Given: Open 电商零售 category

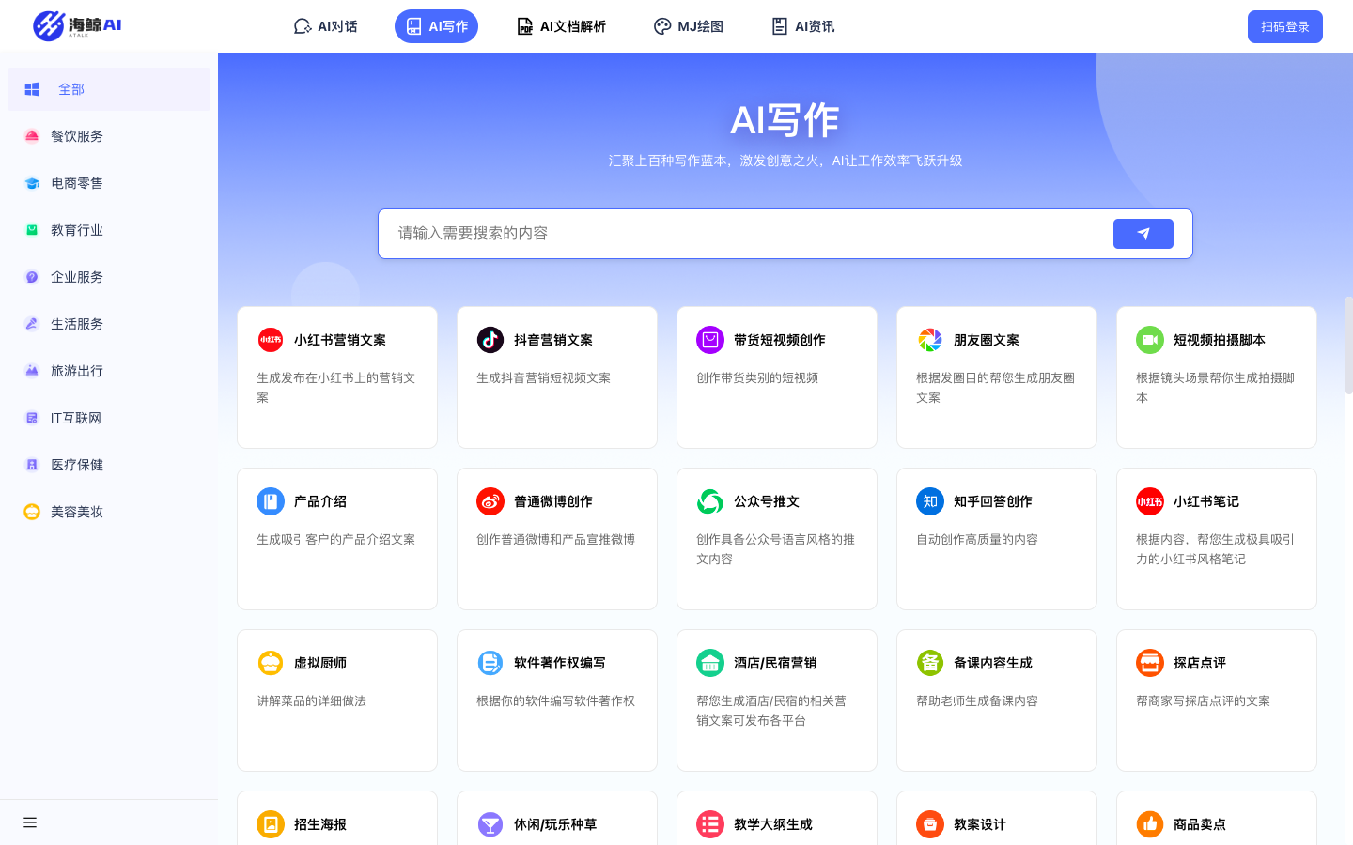Looking at the screenshot, I should pyautogui.click(x=109, y=183).
